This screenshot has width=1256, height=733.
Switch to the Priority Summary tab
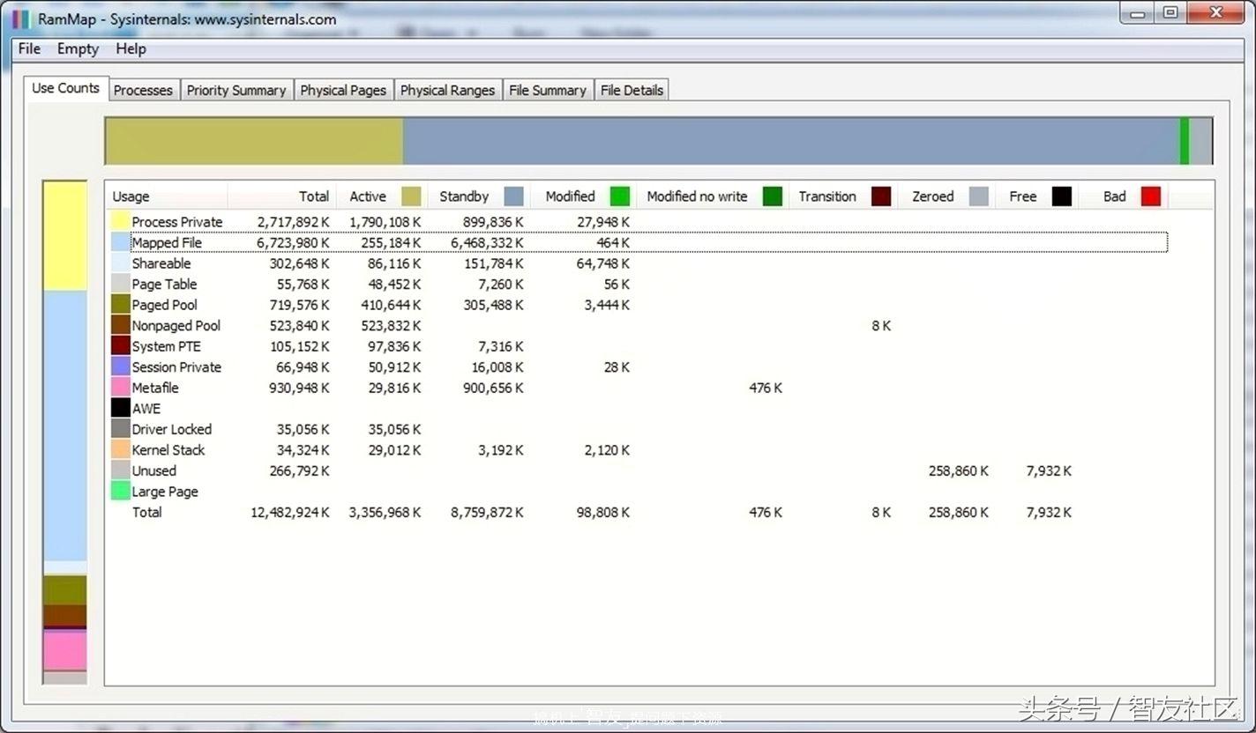coord(235,90)
